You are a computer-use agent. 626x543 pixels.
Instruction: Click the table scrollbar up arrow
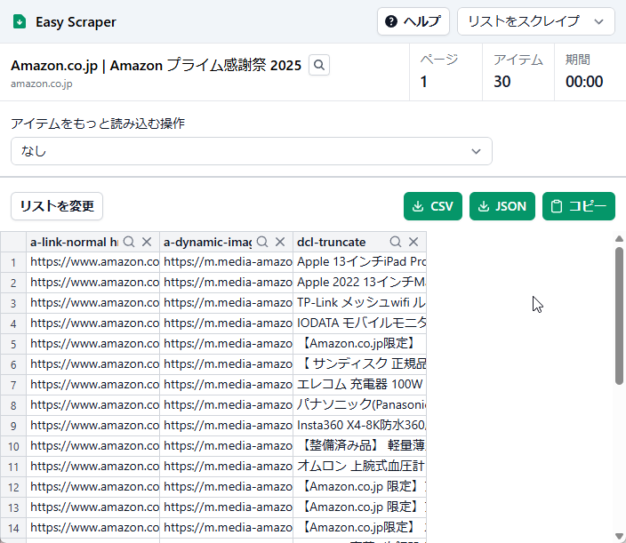(x=619, y=238)
